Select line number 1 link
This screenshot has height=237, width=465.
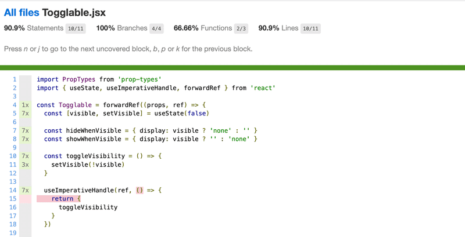[15, 79]
